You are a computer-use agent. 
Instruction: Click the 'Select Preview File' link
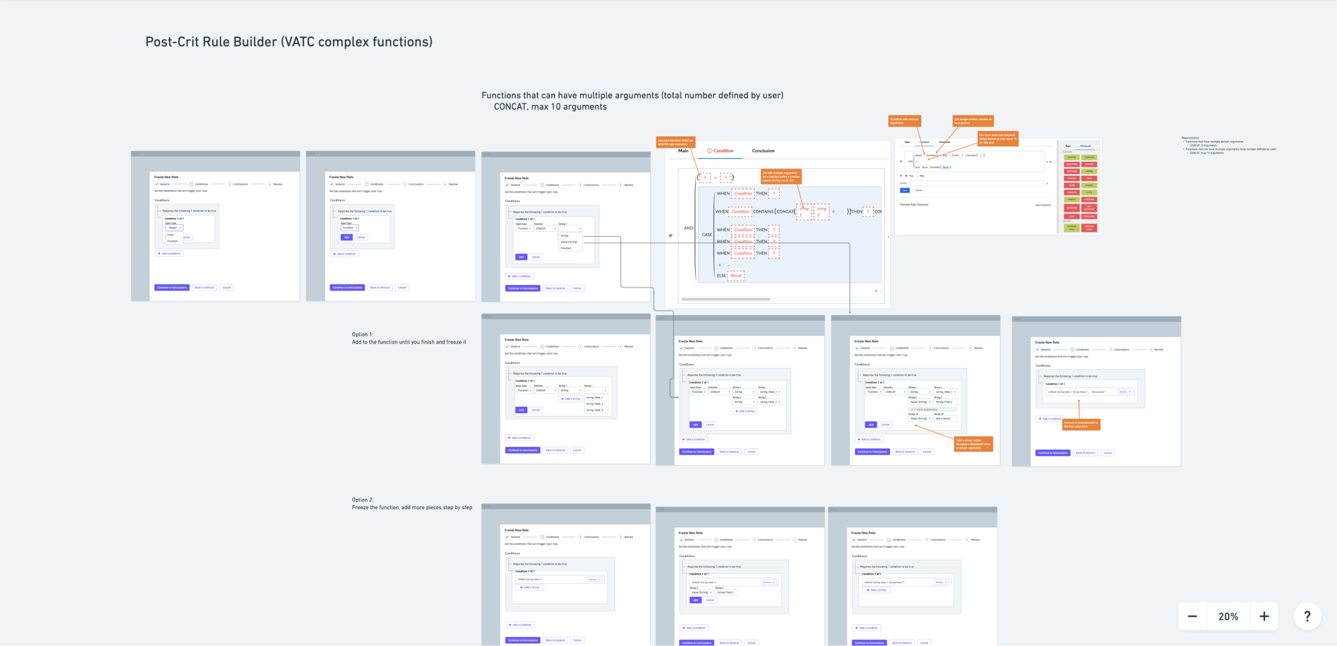(x=1043, y=205)
